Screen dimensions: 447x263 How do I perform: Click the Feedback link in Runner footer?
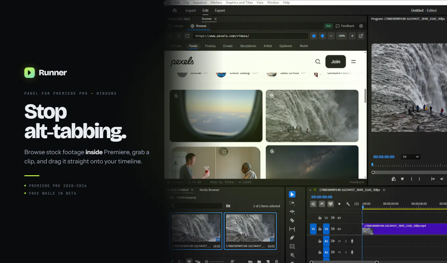pos(357,182)
